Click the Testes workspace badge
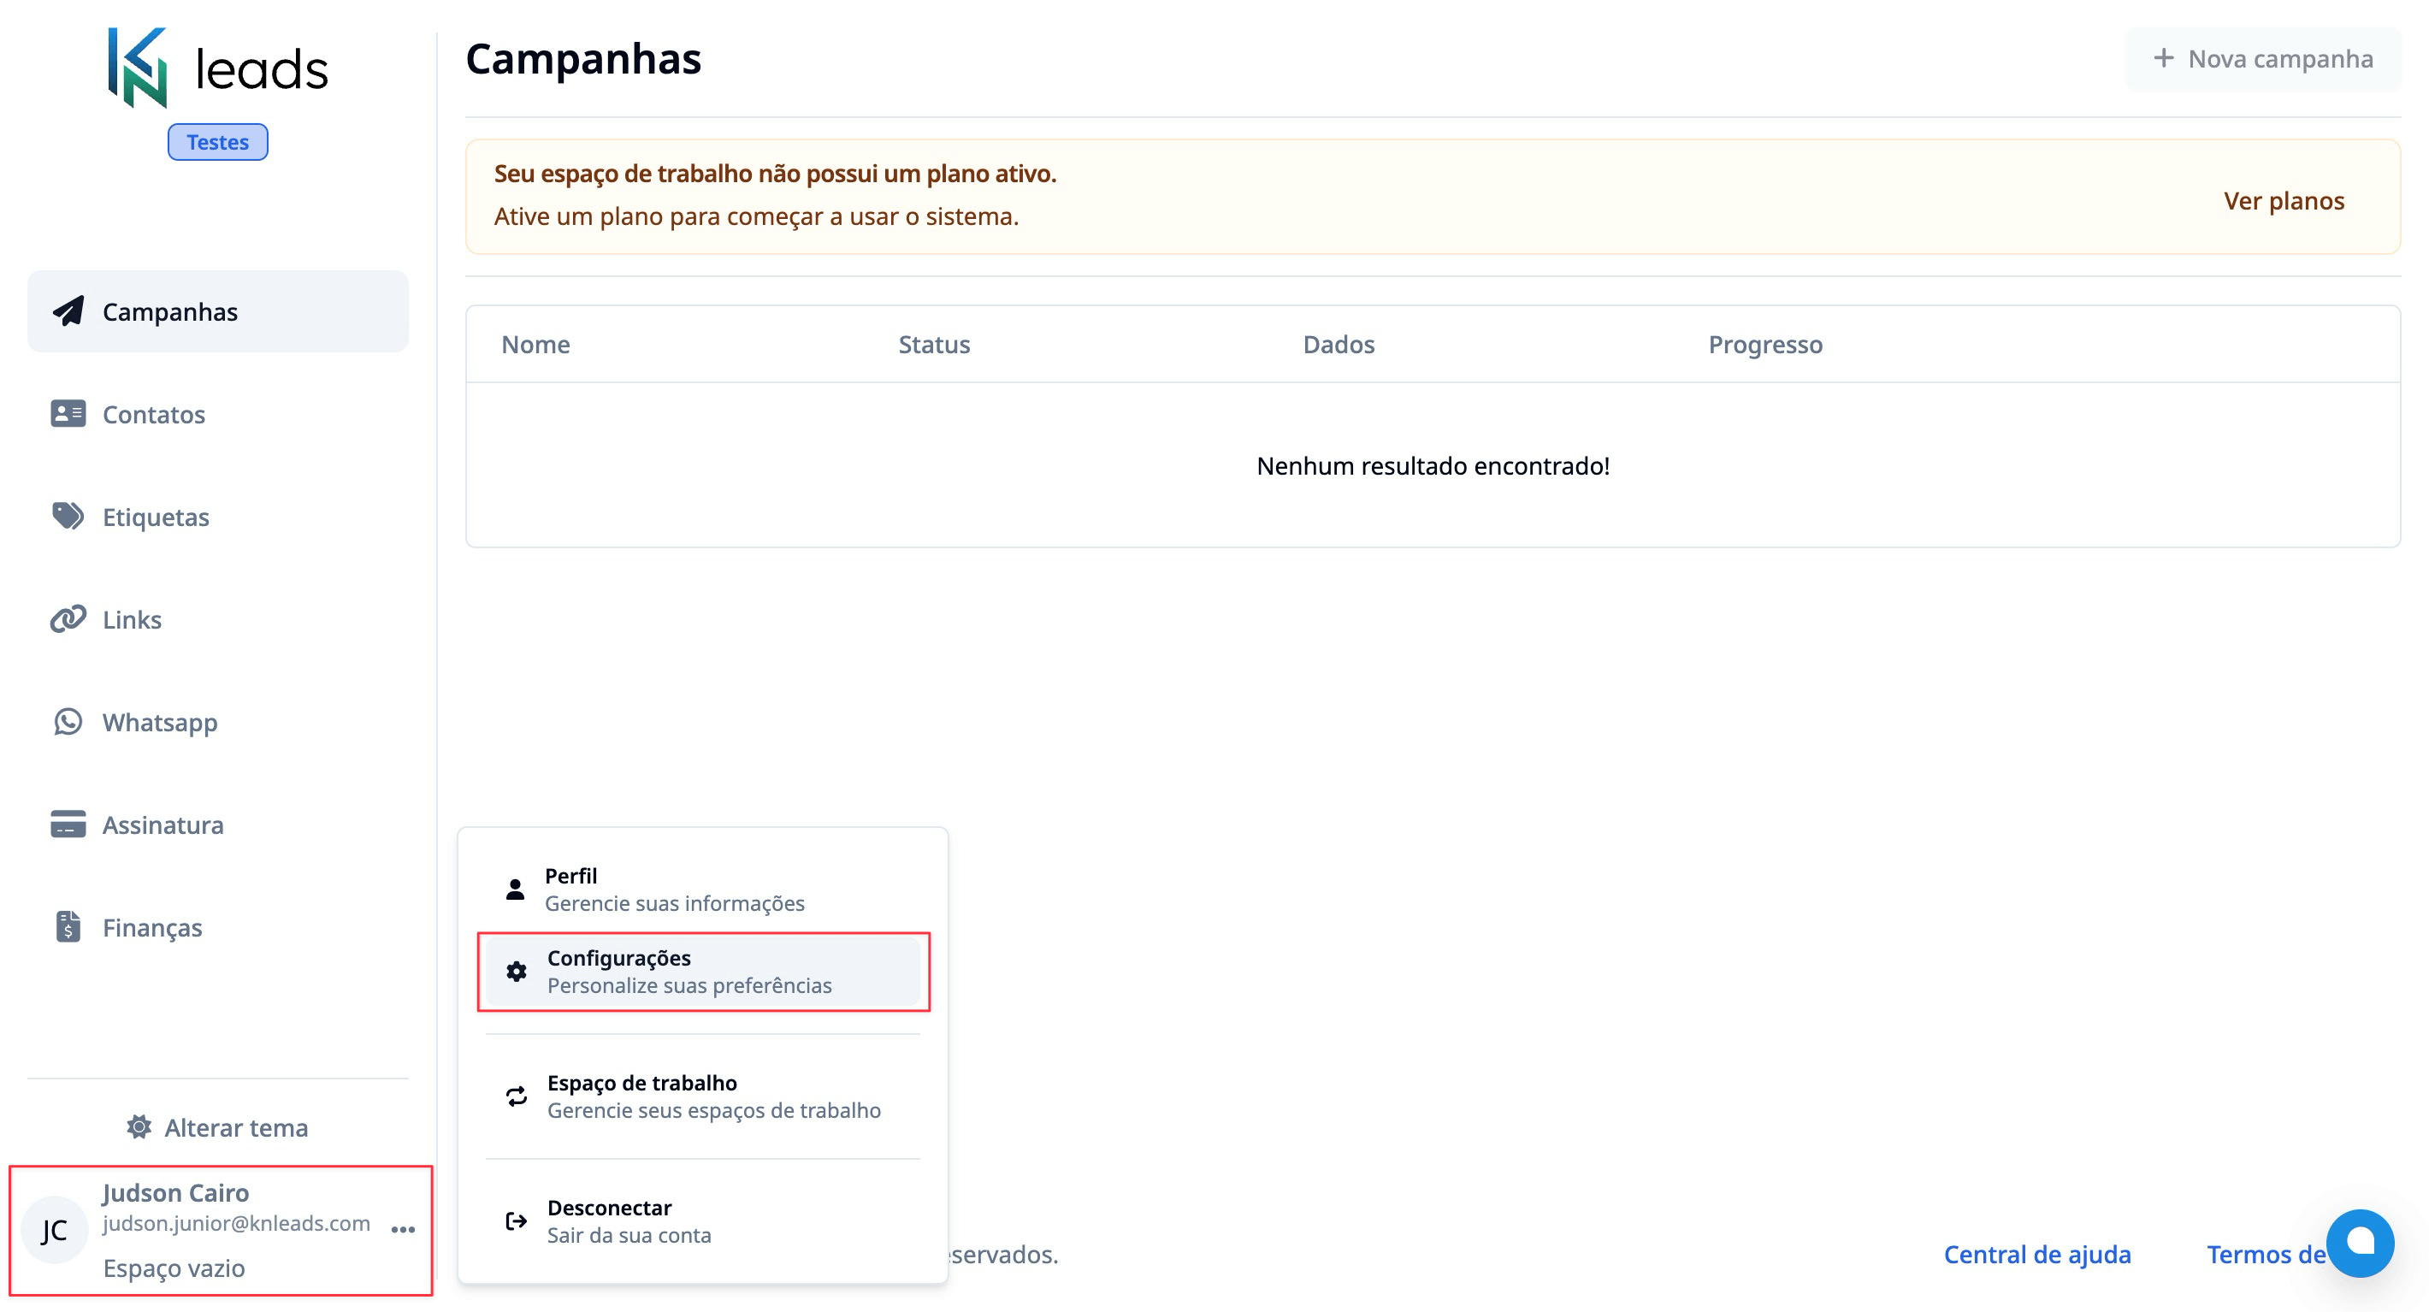This screenshot has width=2429, height=1312. pos(218,141)
